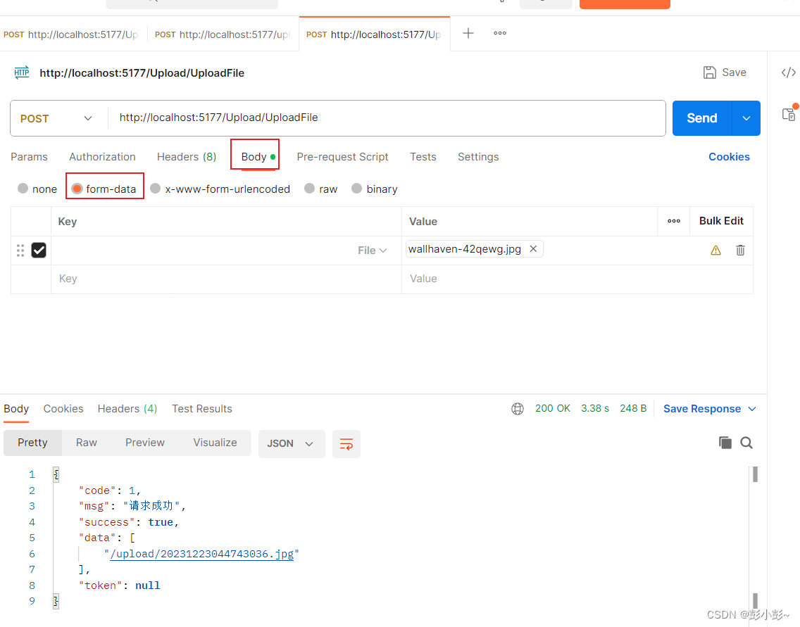Copy the response body to clipboard
800x627 pixels.
point(725,443)
